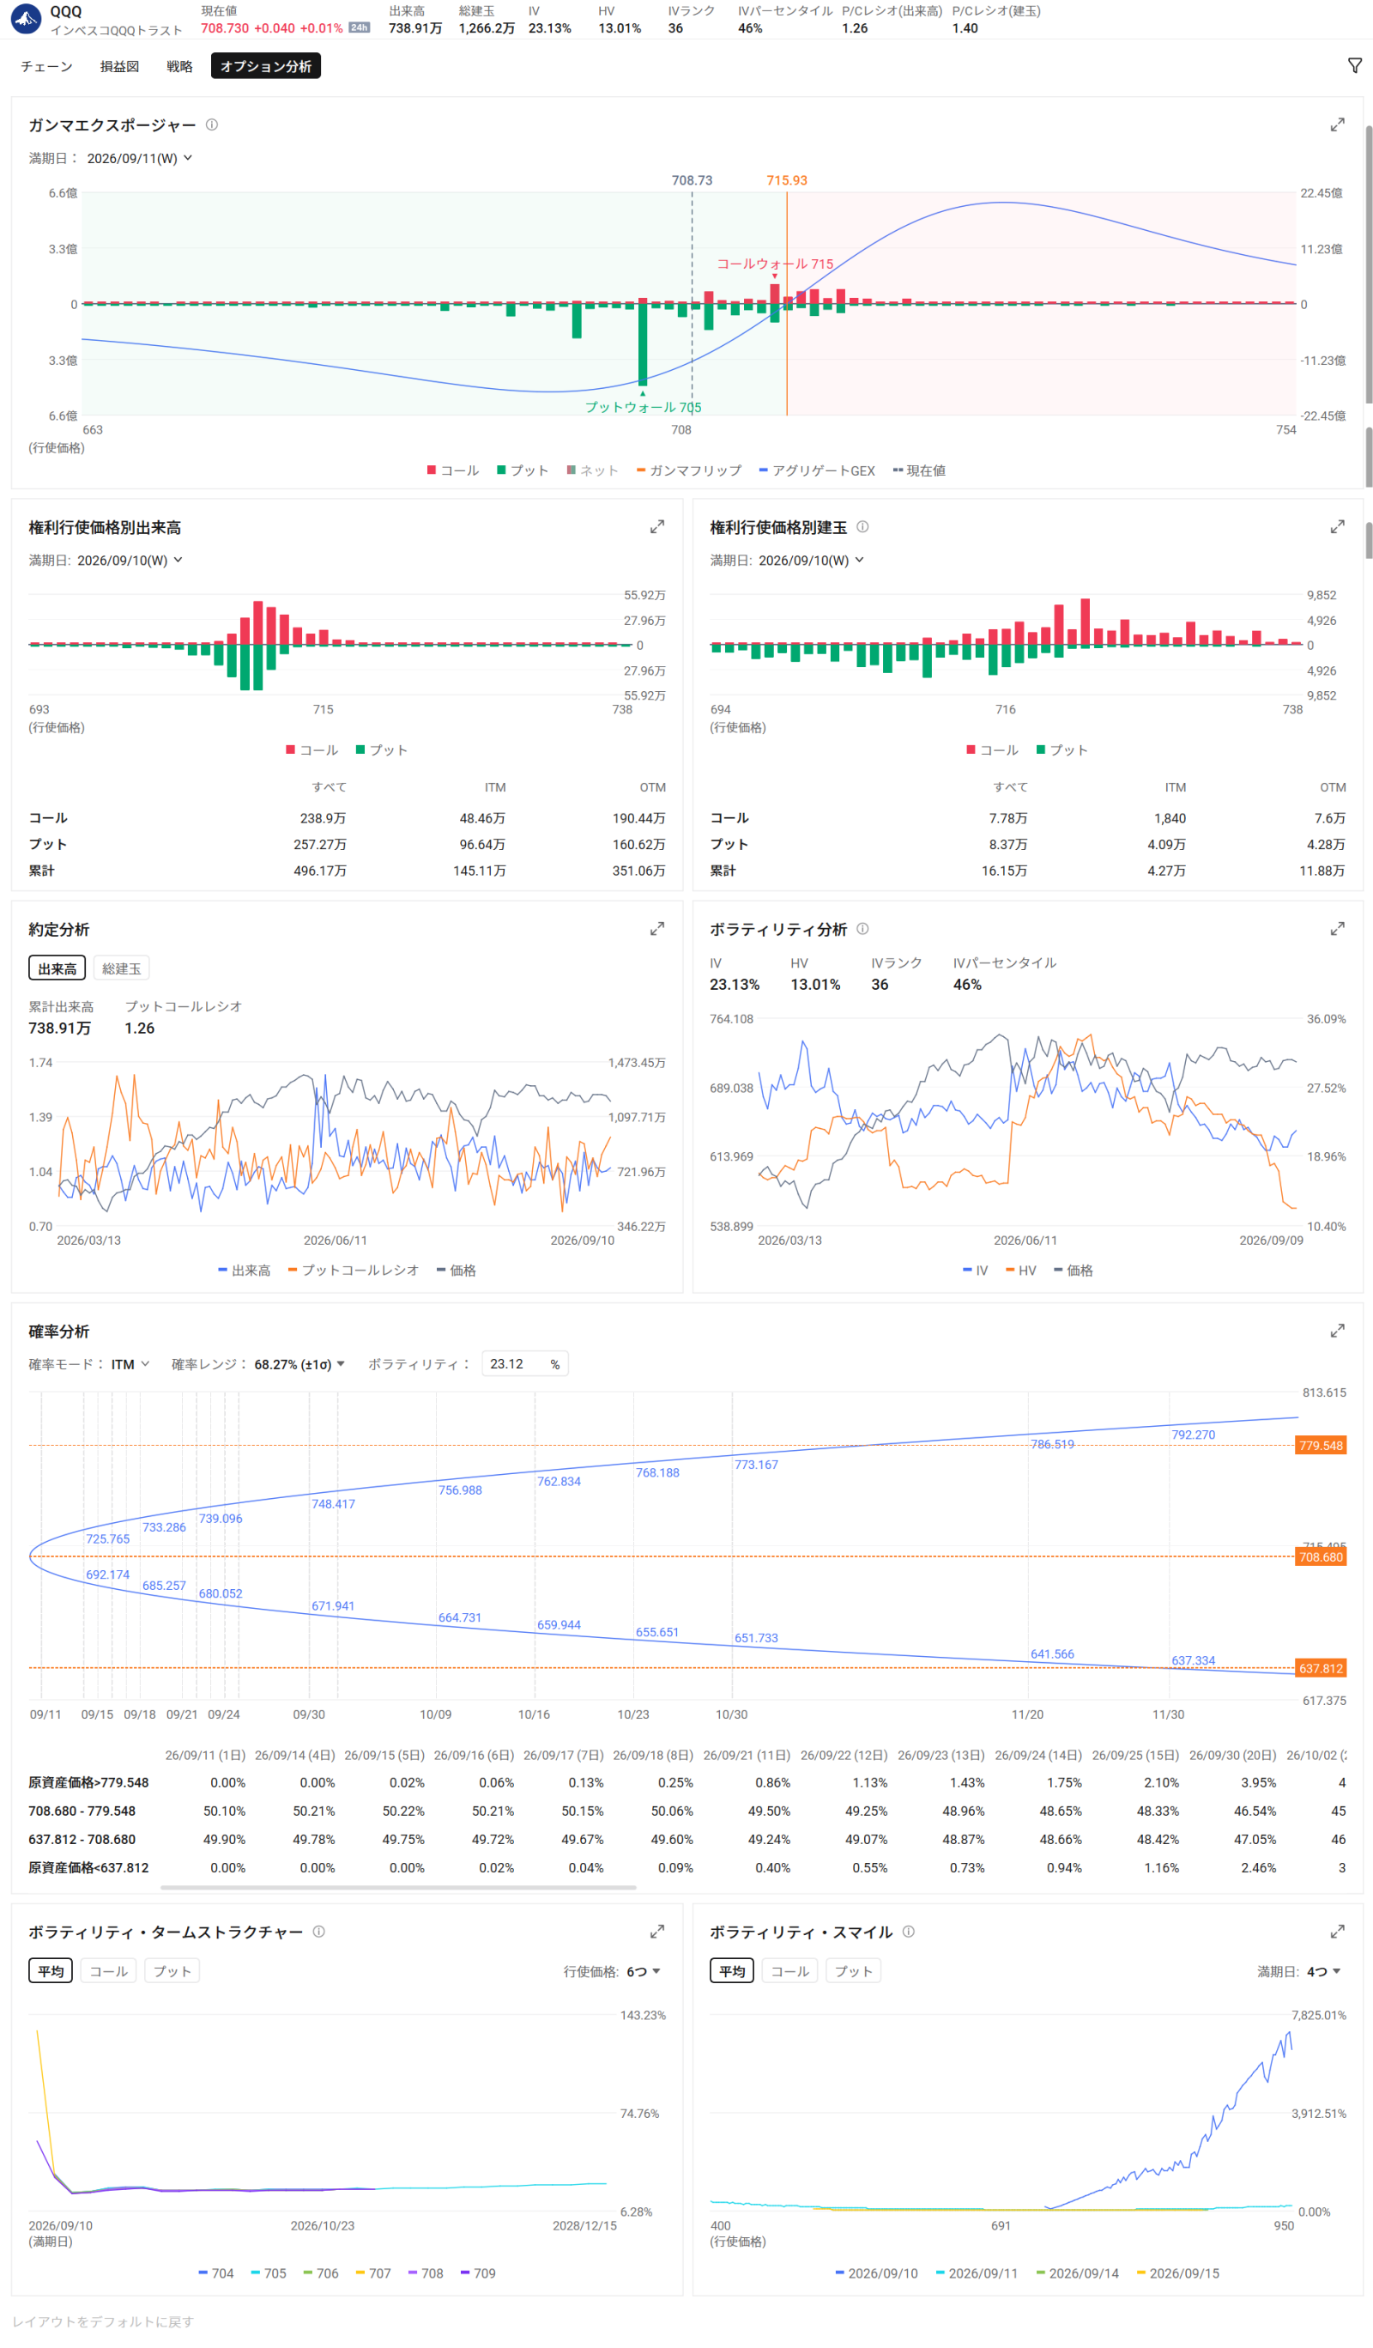Switch to チェーン tab

pos(46,66)
